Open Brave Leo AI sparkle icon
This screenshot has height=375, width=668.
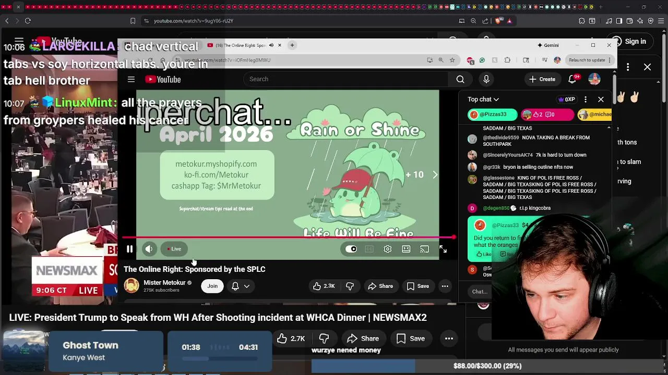640,21
